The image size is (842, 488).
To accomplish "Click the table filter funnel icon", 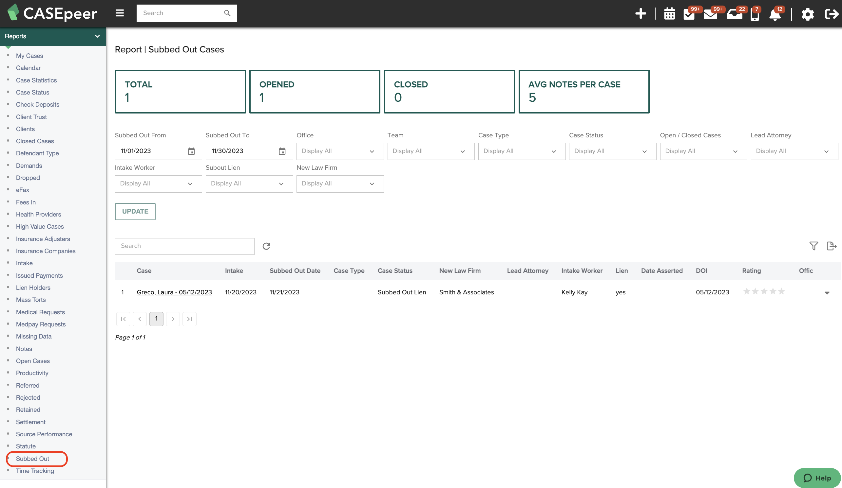I will (813, 246).
